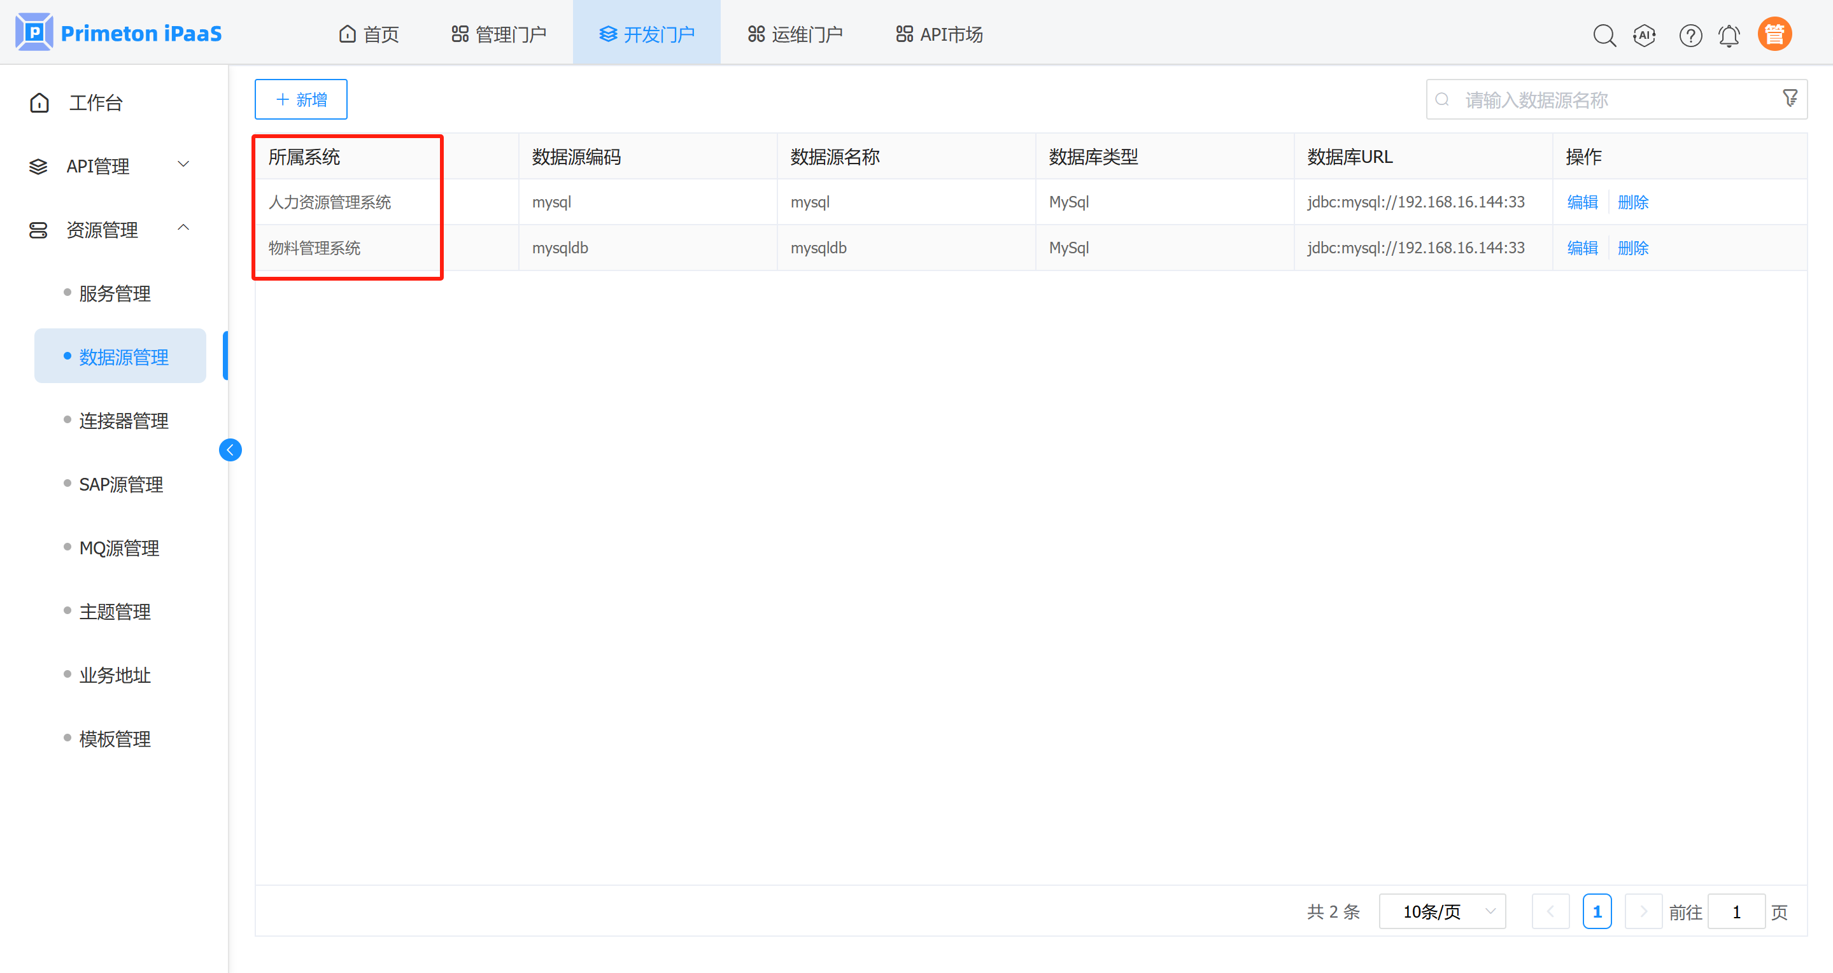
Task: Click the filter funnel icon in search box
Action: coord(1790,98)
